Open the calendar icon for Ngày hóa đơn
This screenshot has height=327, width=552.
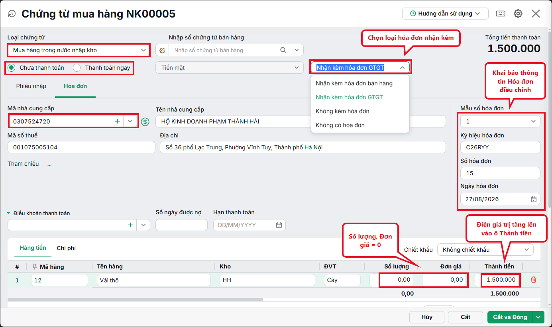click(533, 199)
